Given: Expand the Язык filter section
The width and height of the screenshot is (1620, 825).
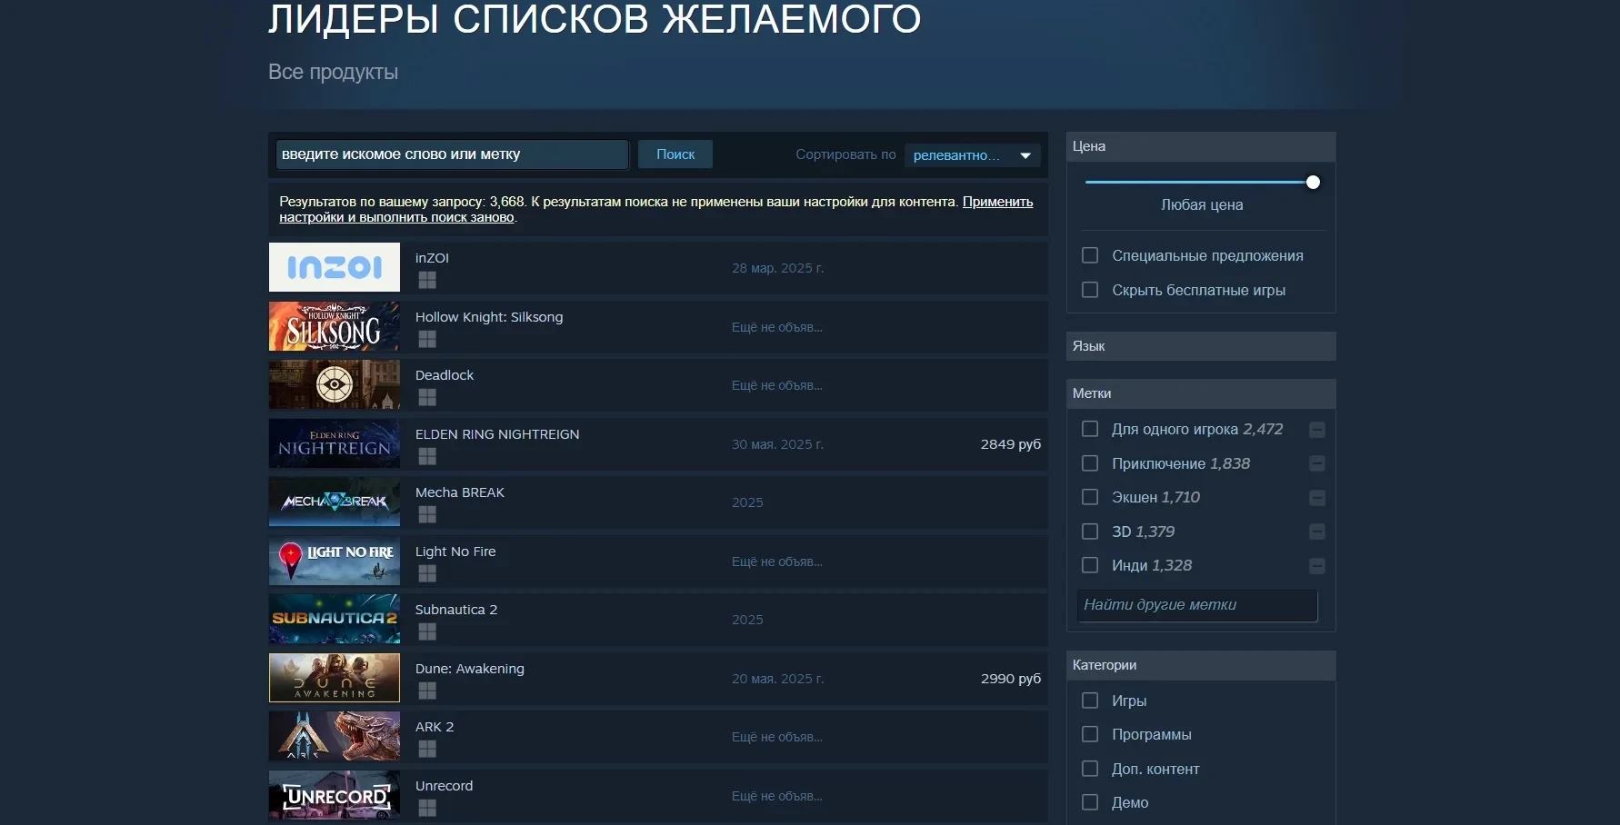Looking at the screenshot, I should click(x=1200, y=346).
